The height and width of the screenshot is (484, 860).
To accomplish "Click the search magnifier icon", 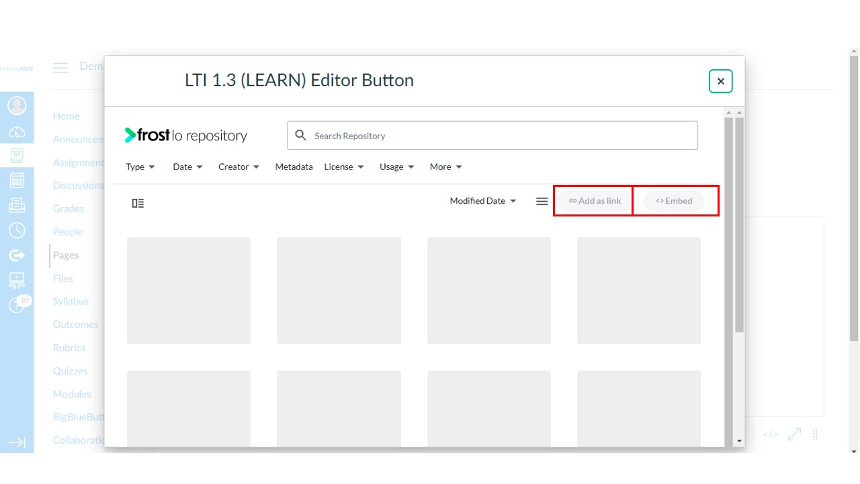I will 301,135.
